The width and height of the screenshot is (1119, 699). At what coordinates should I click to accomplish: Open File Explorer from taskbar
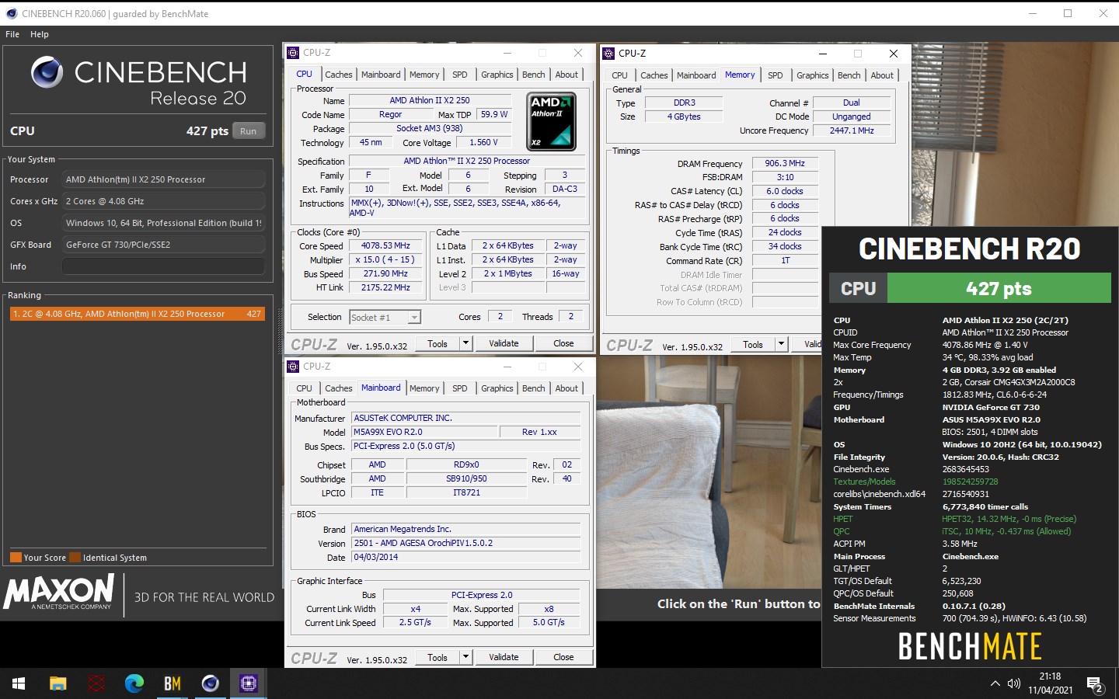point(58,683)
